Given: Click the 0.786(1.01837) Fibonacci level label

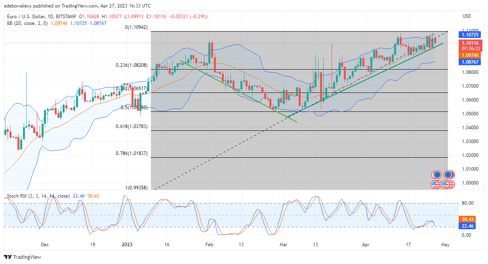Looking at the screenshot, I should [x=132, y=153].
